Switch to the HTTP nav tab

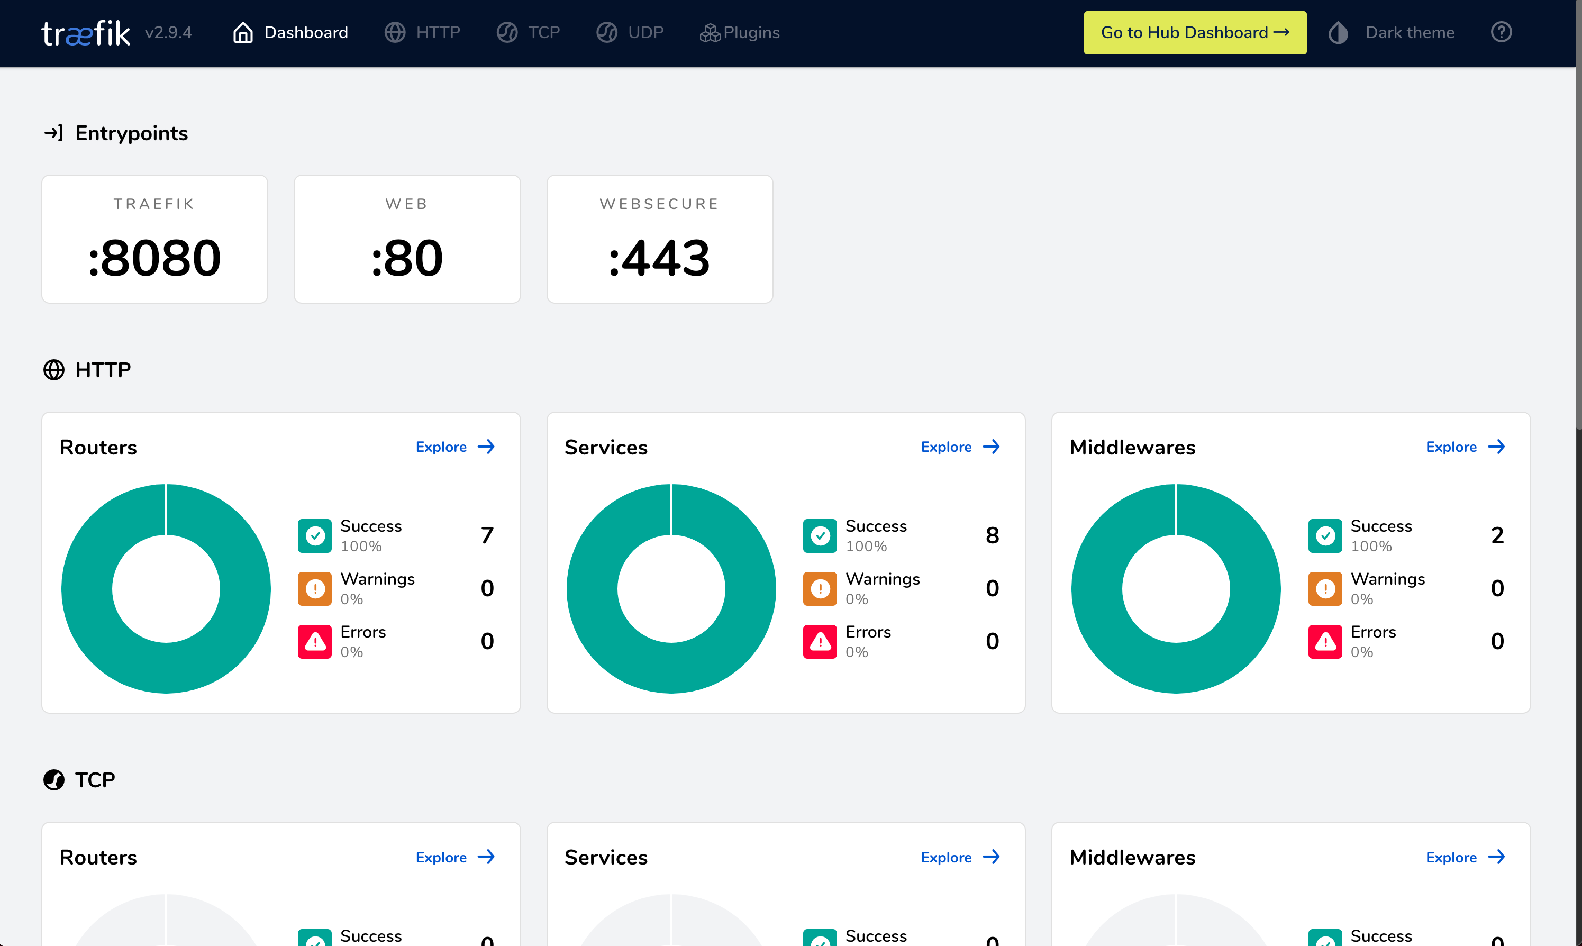422,32
